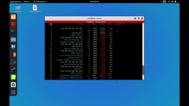189x106 pixels.
Task: Click the scrollbar thumb of the terminal
Action: pyautogui.click(x=143, y=70)
